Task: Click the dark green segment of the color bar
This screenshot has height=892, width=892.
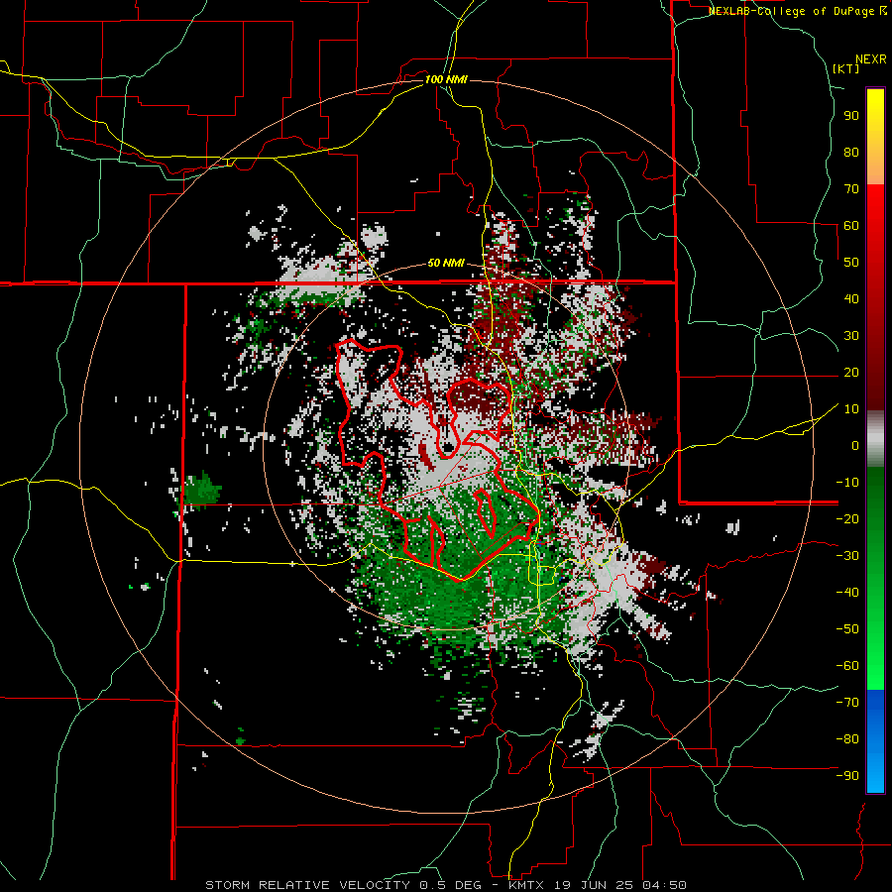Action: coord(875,501)
